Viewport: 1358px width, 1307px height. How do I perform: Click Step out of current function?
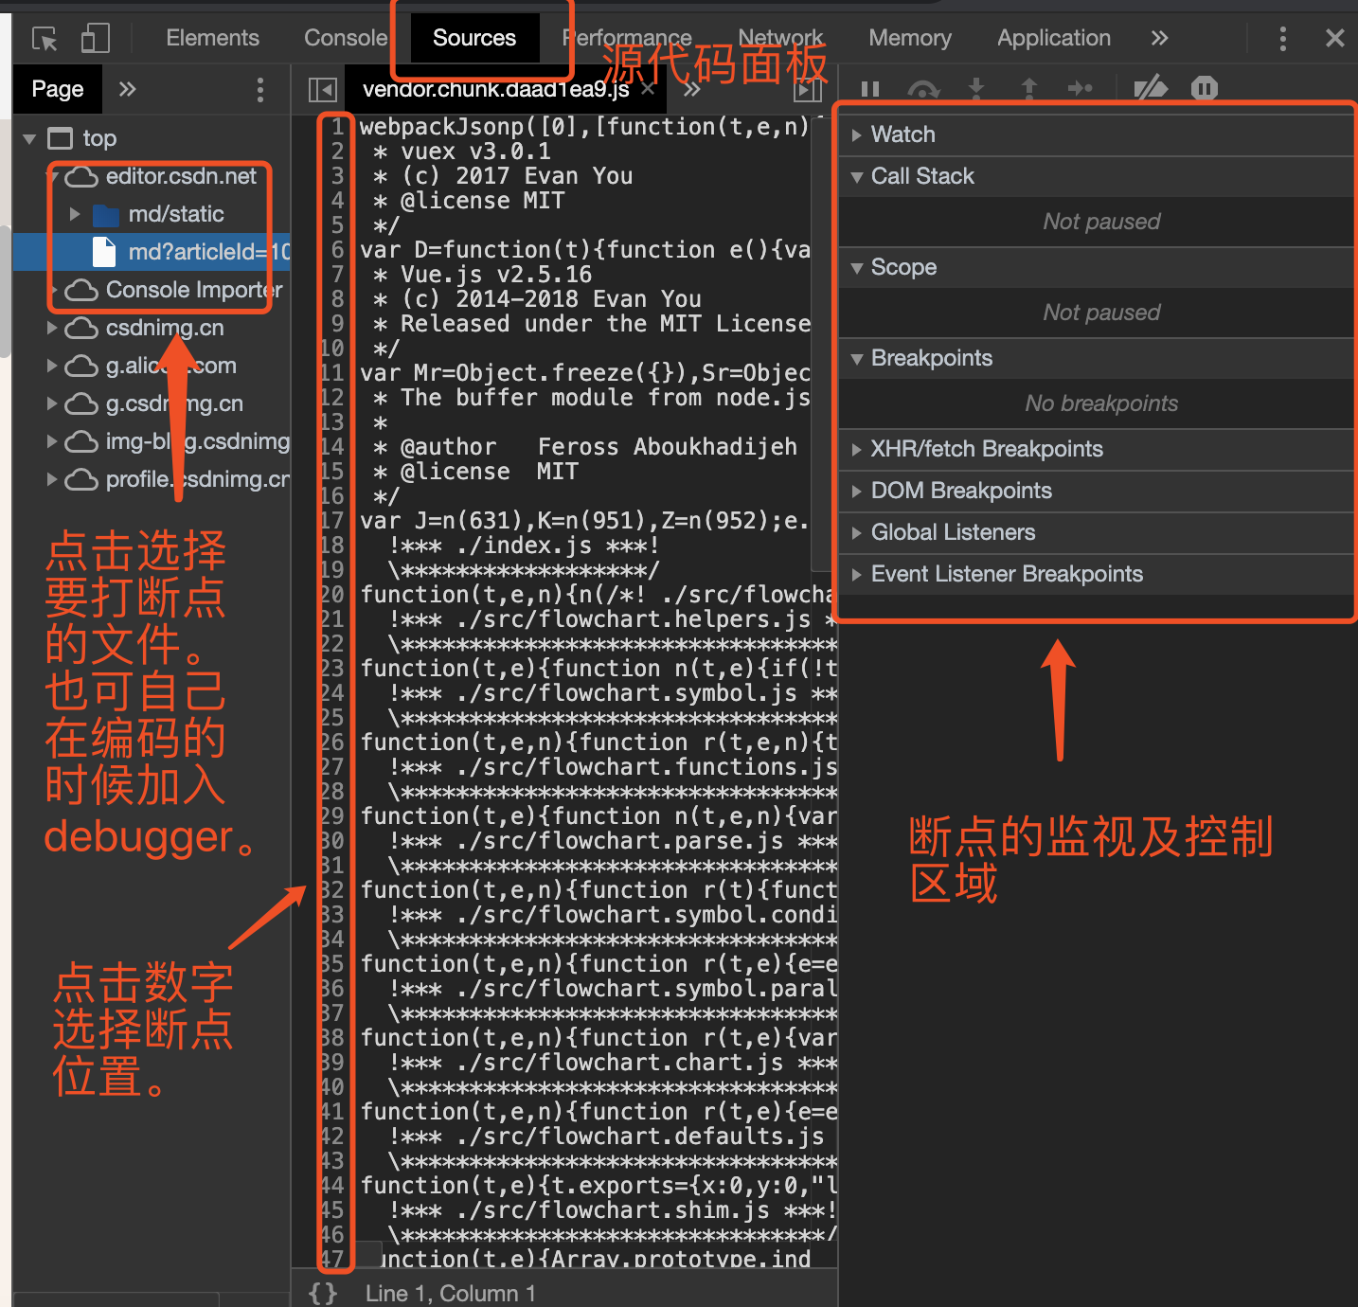pyautogui.click(x=1028, y=89)
